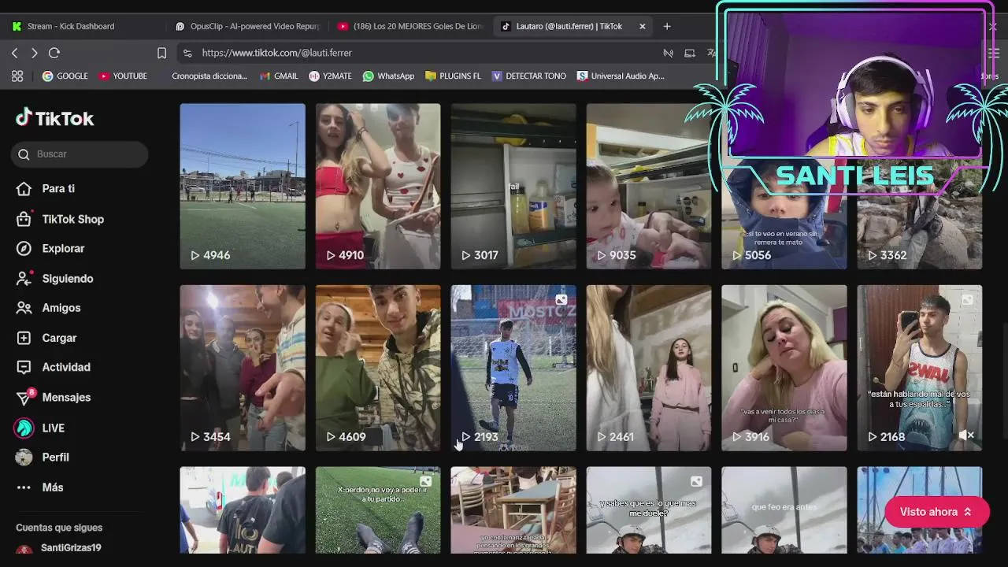1008x567 pixels.
Task: Click the TikTok logo
Action: pos(55,118)
